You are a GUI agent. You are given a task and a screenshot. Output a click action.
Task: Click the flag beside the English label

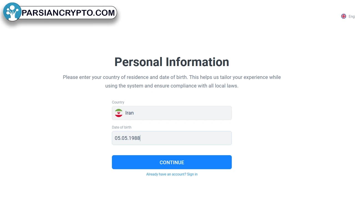343,16
